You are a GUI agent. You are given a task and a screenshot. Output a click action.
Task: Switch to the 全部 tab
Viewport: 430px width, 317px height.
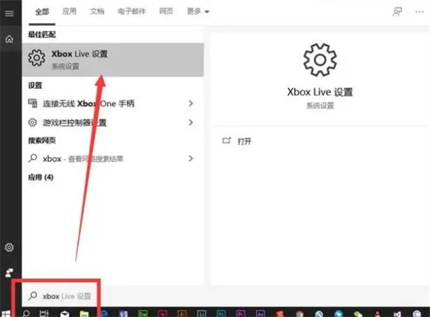(x=42, y=11)
